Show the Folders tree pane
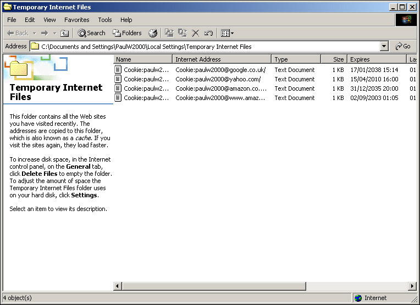Screen dimensions: 420x305 (127, 33)
